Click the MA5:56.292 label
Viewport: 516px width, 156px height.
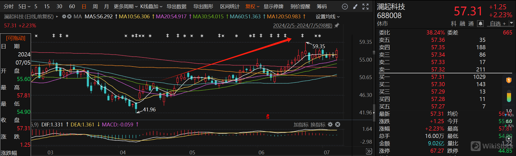[x=99, y=17]
